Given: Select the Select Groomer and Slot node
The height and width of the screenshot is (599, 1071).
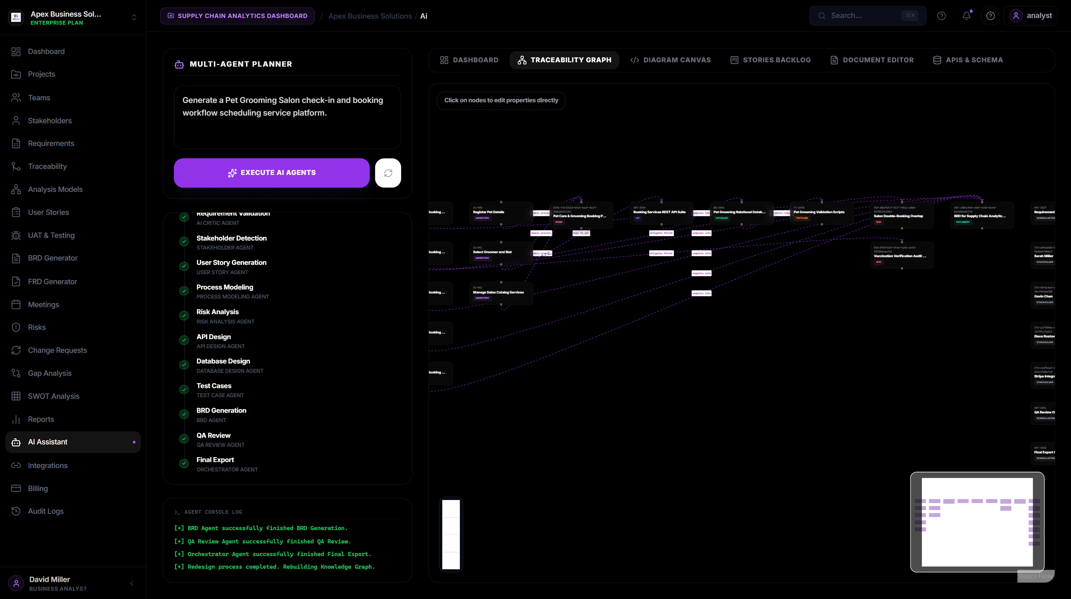Looking at the screenshot, I should [501, 254].
